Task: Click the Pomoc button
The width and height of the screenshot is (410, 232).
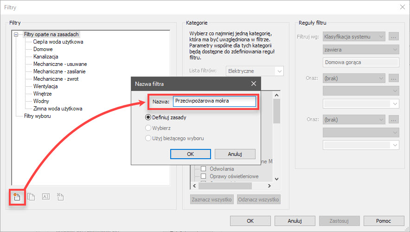Action: pos(384,221)
